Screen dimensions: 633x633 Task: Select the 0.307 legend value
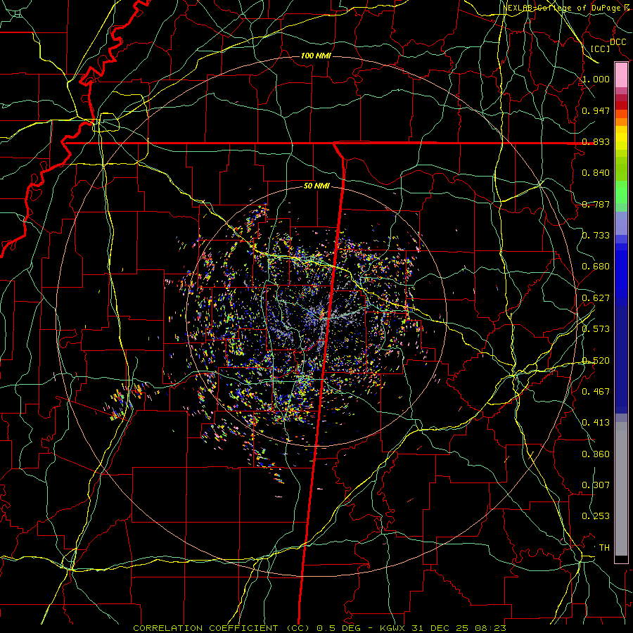596,485
